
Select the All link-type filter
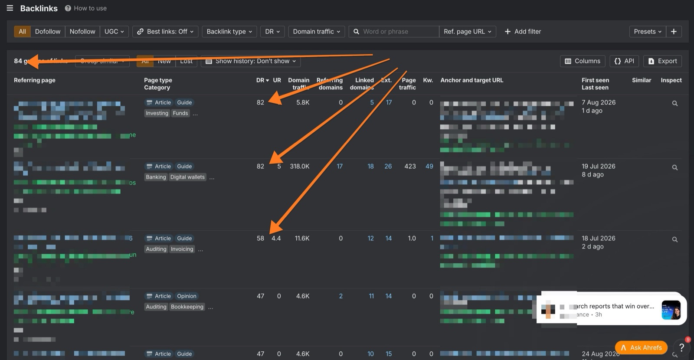click(x=22, y=32)
